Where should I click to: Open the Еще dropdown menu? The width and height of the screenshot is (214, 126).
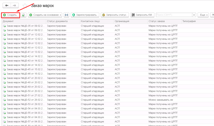203,15
